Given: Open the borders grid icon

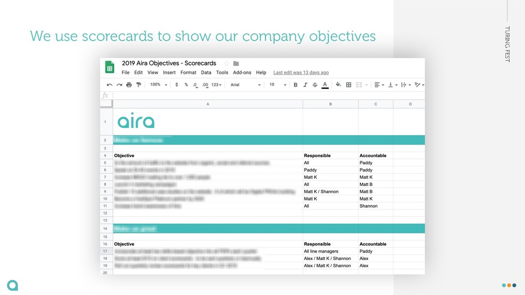Looking at the screenshot, I should click(x=349, y=85).
